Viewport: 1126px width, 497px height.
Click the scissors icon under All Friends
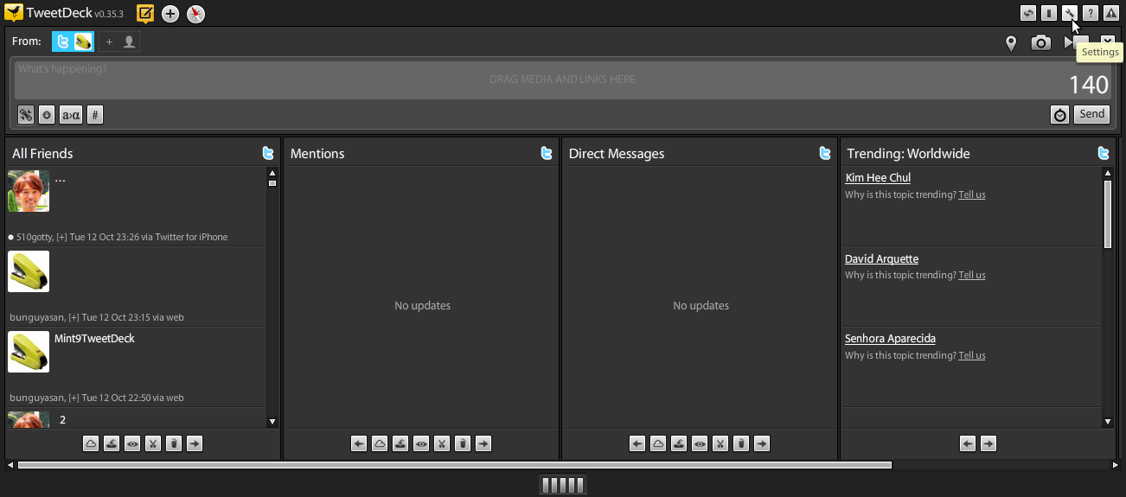point(153,443)
